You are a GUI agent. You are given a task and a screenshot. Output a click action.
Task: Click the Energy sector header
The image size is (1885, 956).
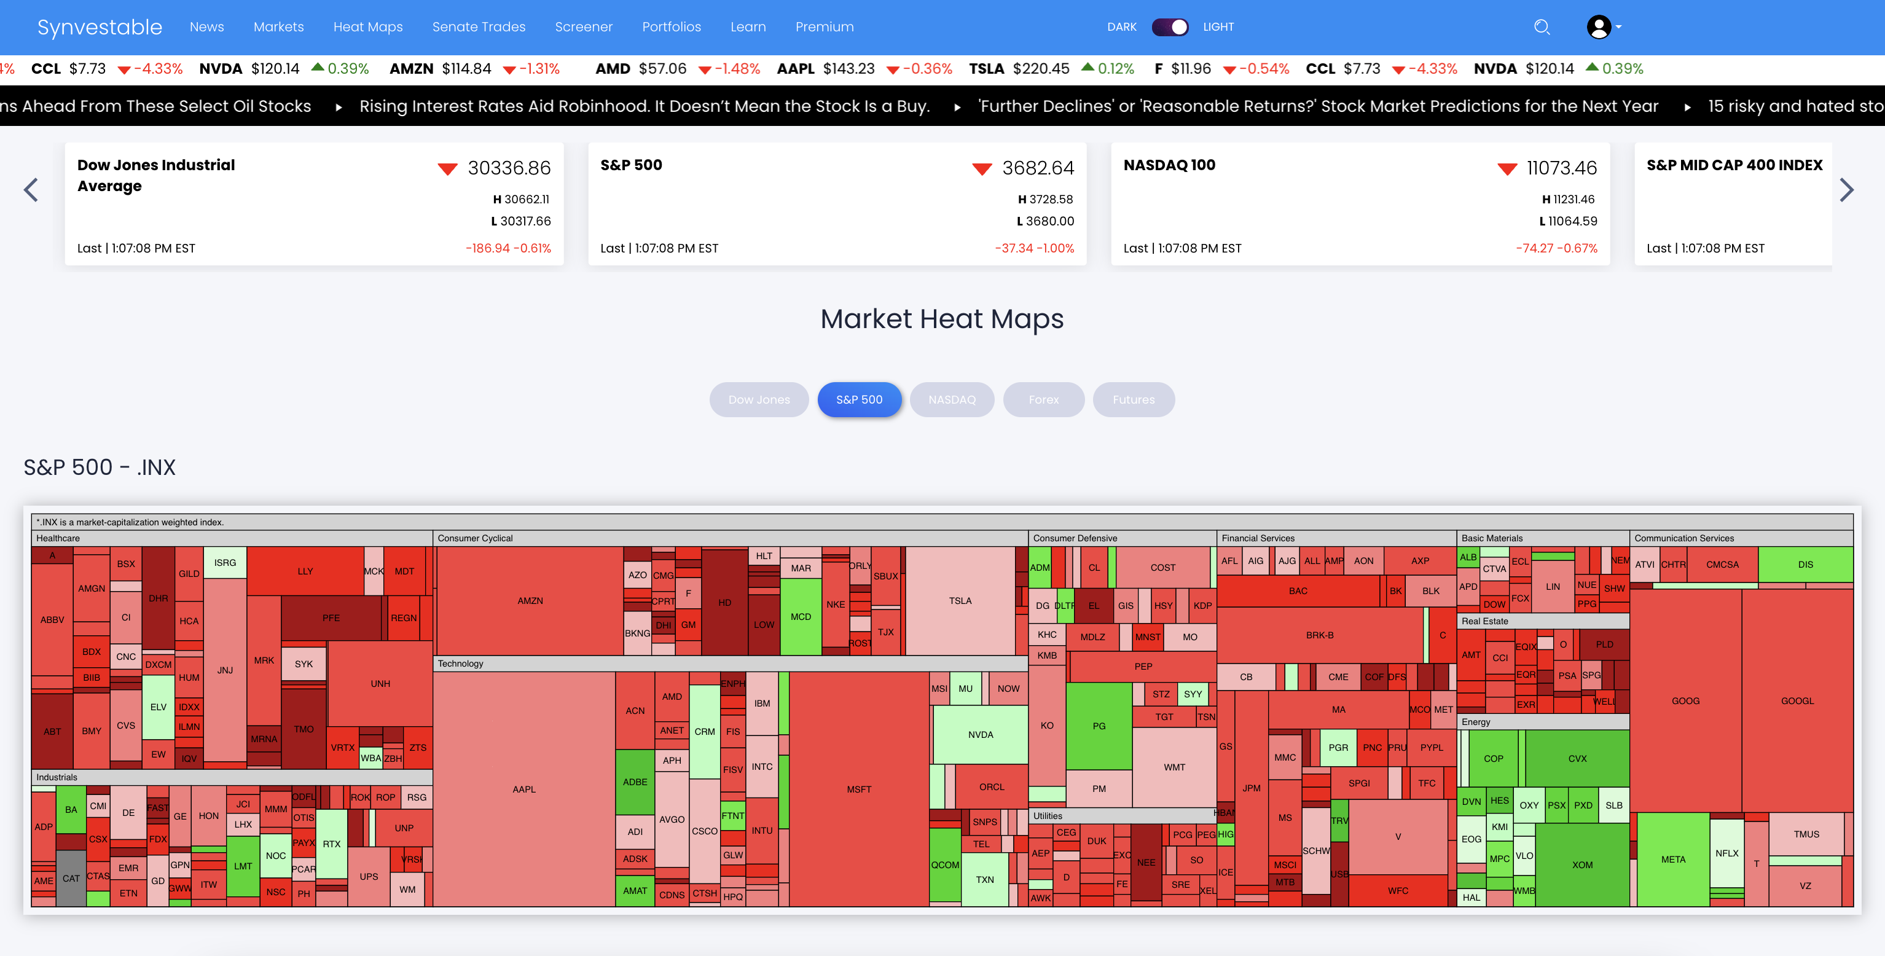[x=1545, y=722]
